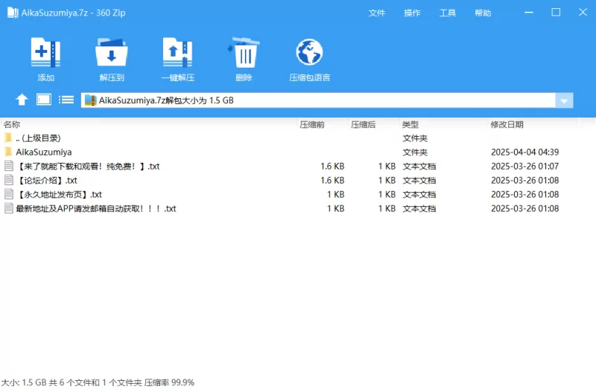Click the archive icon in the path bar

pyautogui.click(x=90, y=100)
